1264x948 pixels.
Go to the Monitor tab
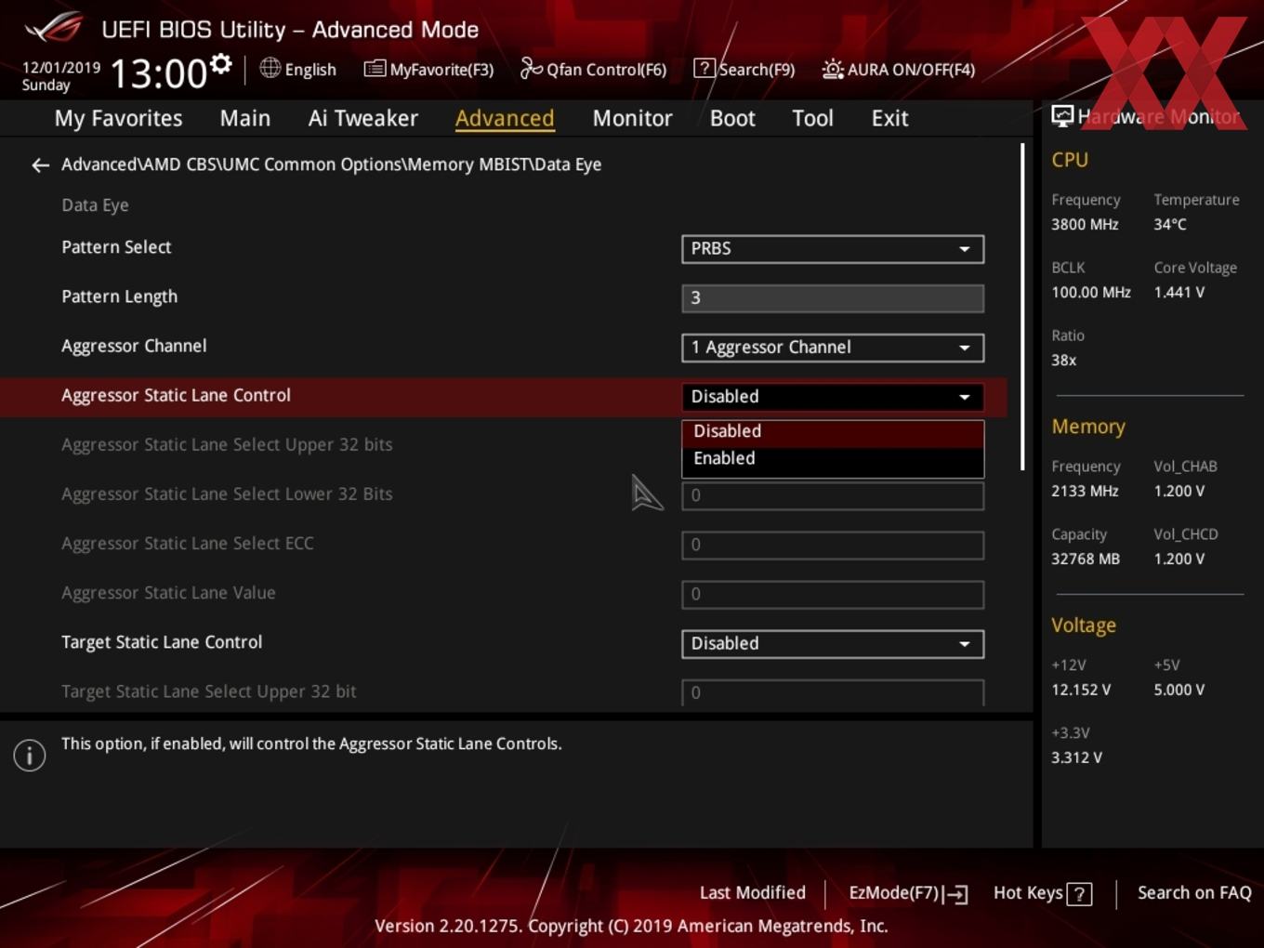[632, 118]
